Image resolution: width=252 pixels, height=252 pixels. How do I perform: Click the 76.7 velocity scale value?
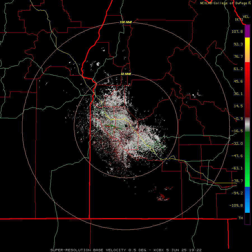[x=238, y=56]
